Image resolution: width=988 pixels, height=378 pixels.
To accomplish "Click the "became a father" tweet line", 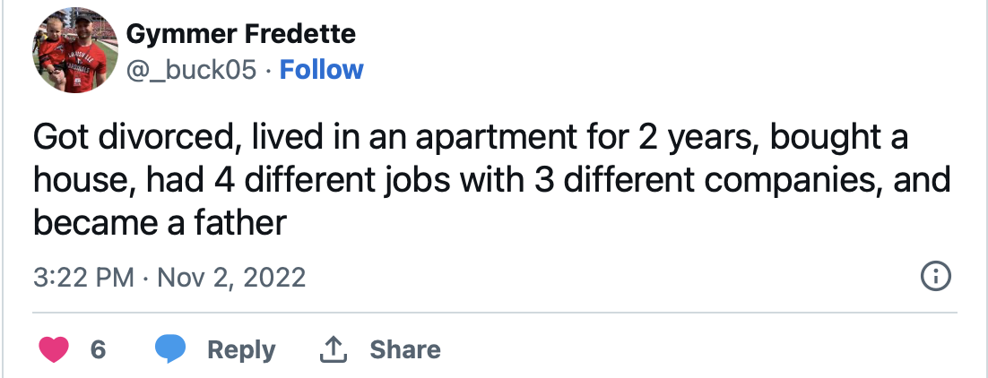I will 160,222.
